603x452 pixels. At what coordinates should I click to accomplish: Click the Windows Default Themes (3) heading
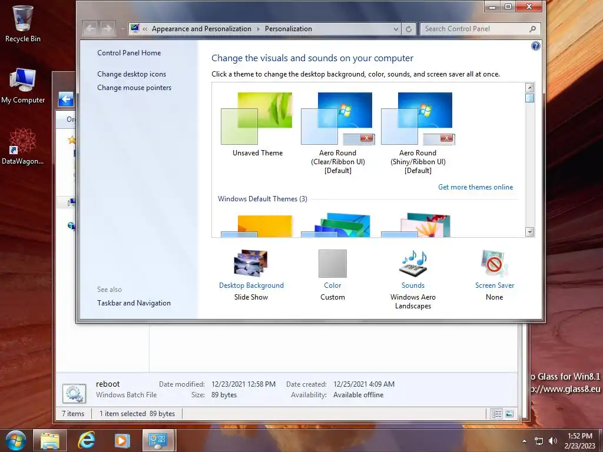point(262,199)
